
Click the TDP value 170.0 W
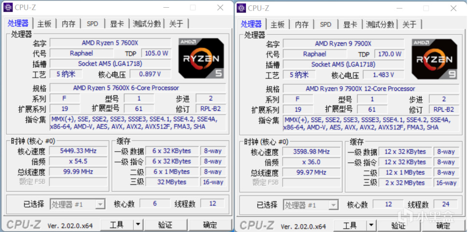[389, 54]
